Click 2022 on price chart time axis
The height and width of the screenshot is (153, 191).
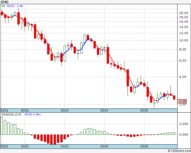point(25,110)
